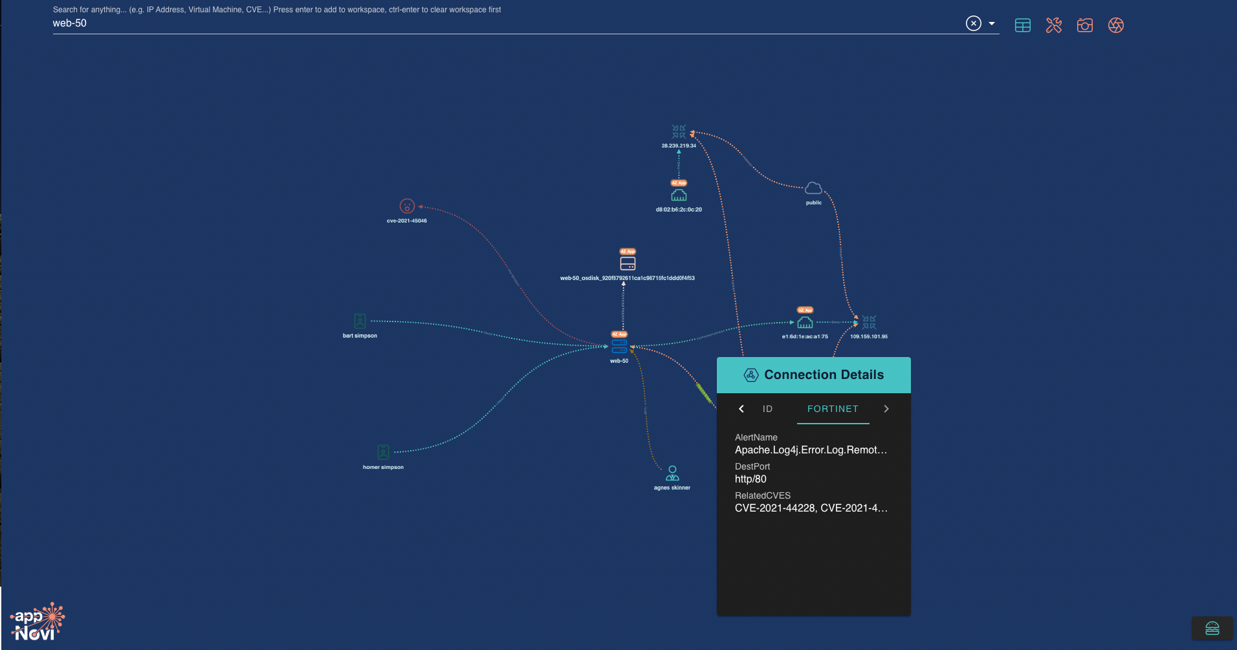Select the web-50 osdisk storage node
The height and width of the screenshot is (650, 1237).
pos(628,263)
